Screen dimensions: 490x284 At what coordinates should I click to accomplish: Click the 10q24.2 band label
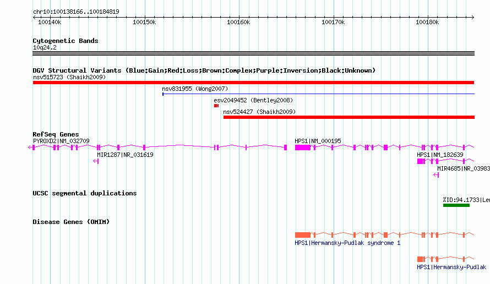click(x=45, y=47)
